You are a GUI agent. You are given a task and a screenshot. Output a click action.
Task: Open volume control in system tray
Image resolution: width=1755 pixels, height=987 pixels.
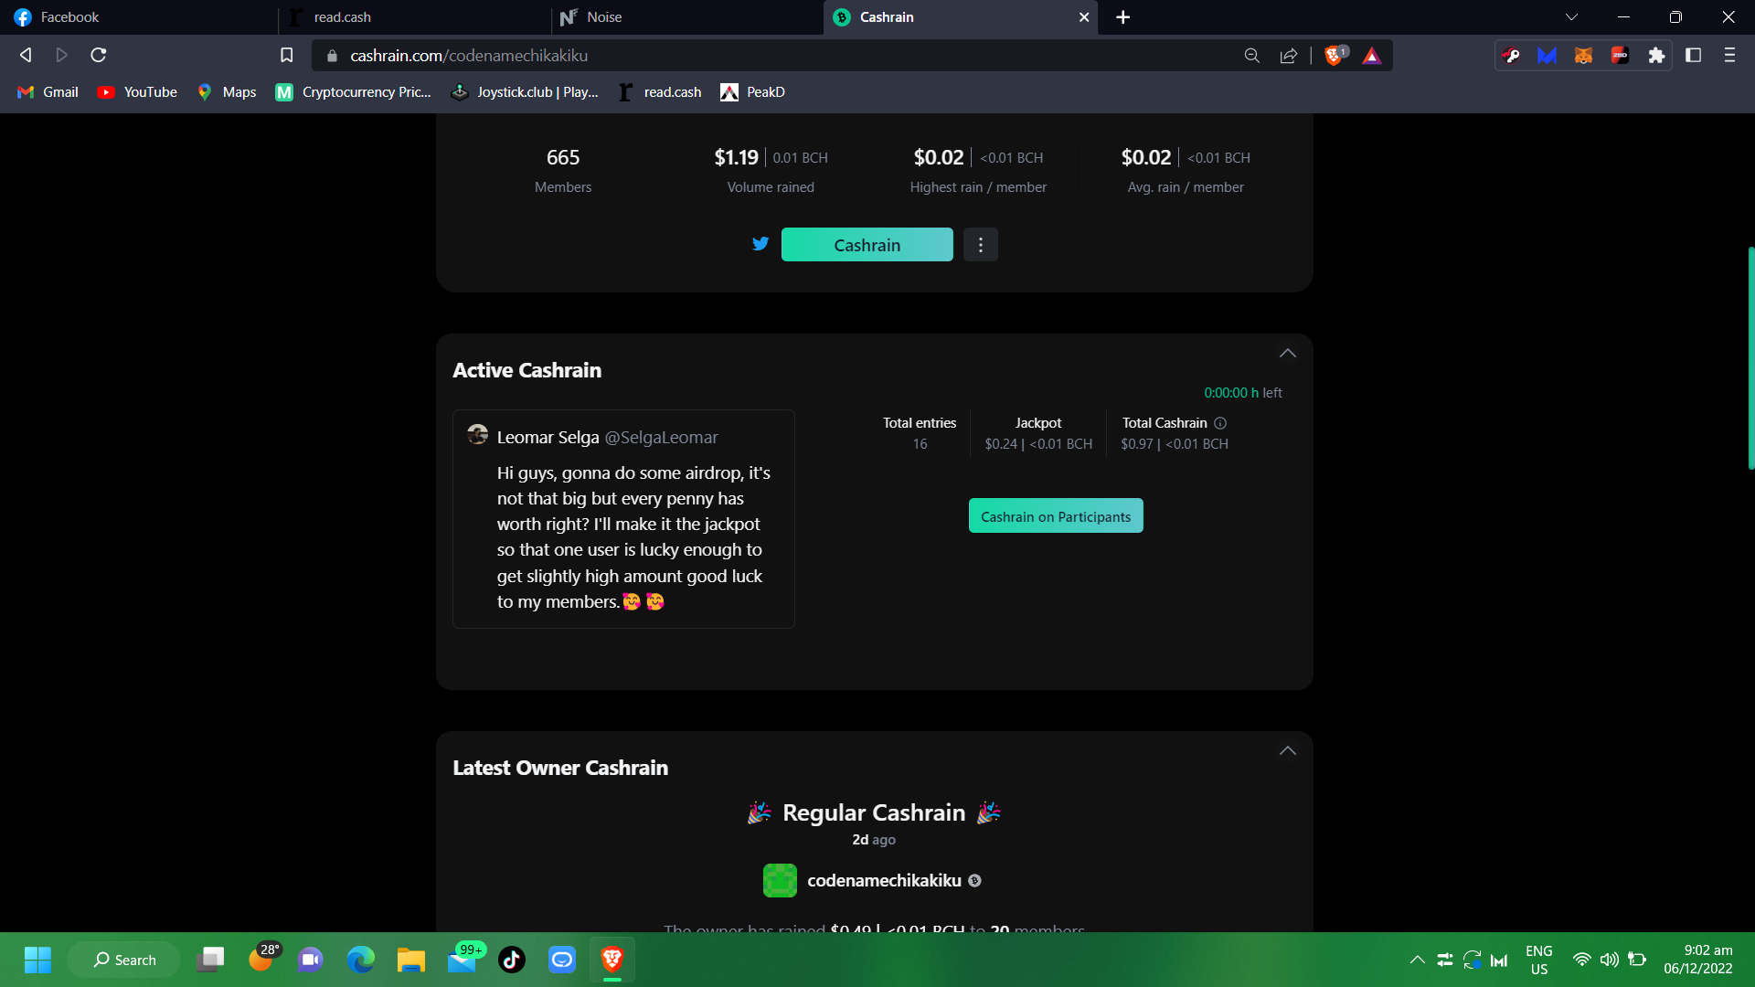[x=1610, y=960]
